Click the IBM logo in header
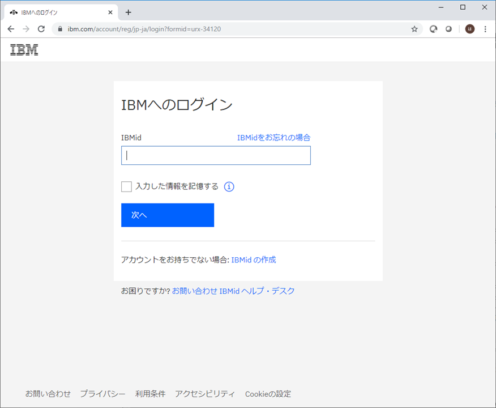The image size is (496, 408). pos(24,50)
